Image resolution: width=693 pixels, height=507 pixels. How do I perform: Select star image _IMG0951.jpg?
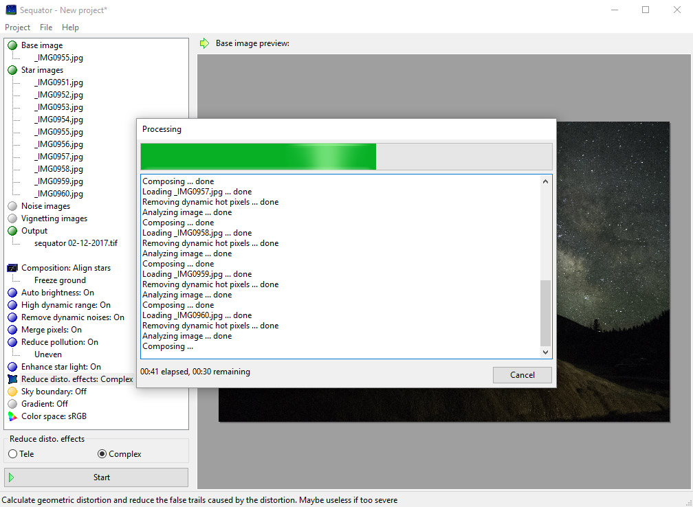coord(59,82)
